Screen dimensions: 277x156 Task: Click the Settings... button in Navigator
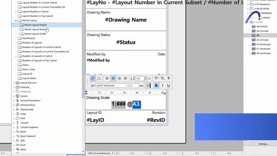tap(264, 144)
